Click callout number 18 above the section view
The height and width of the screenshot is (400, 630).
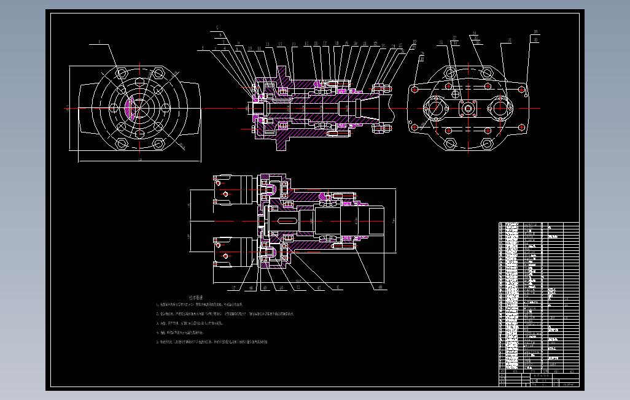coord(336,43)
